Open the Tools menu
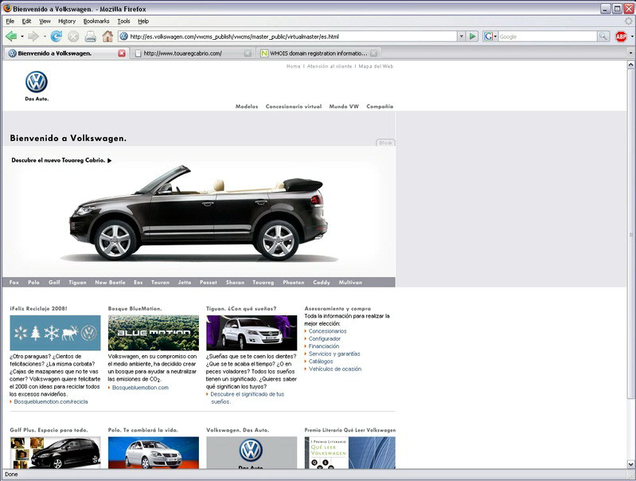636x481 pixels. [123, 22]
